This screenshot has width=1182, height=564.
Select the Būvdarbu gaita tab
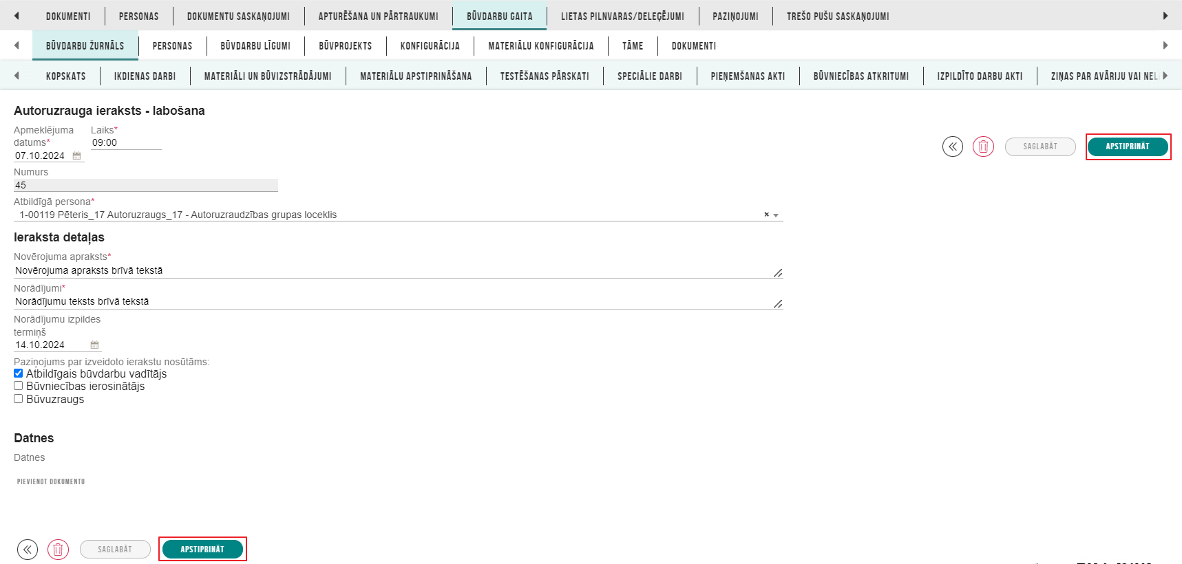pos(500,16)
